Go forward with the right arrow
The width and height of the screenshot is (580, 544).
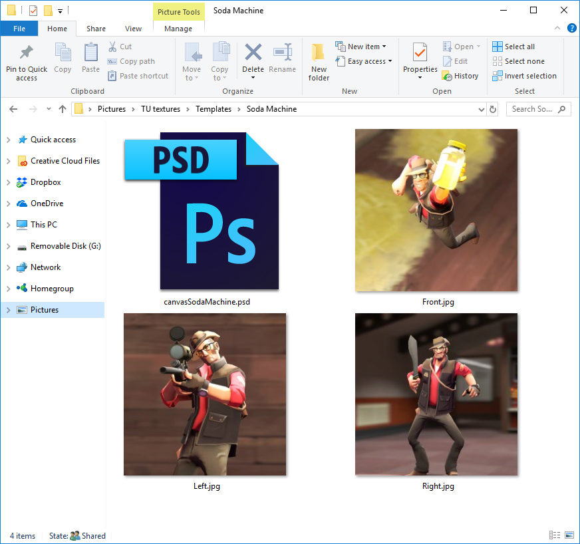point(33,109)
